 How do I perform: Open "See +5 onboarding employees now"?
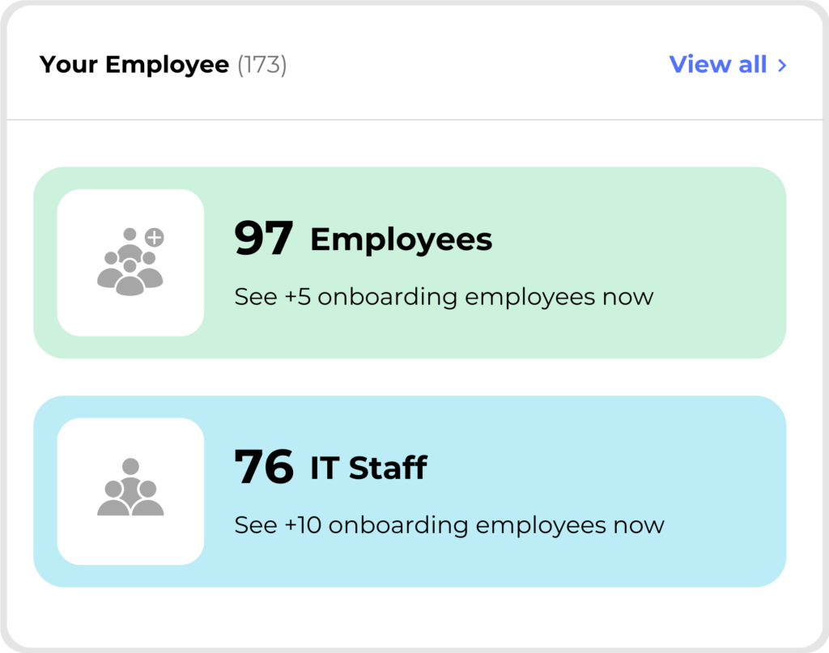point(444,297)
